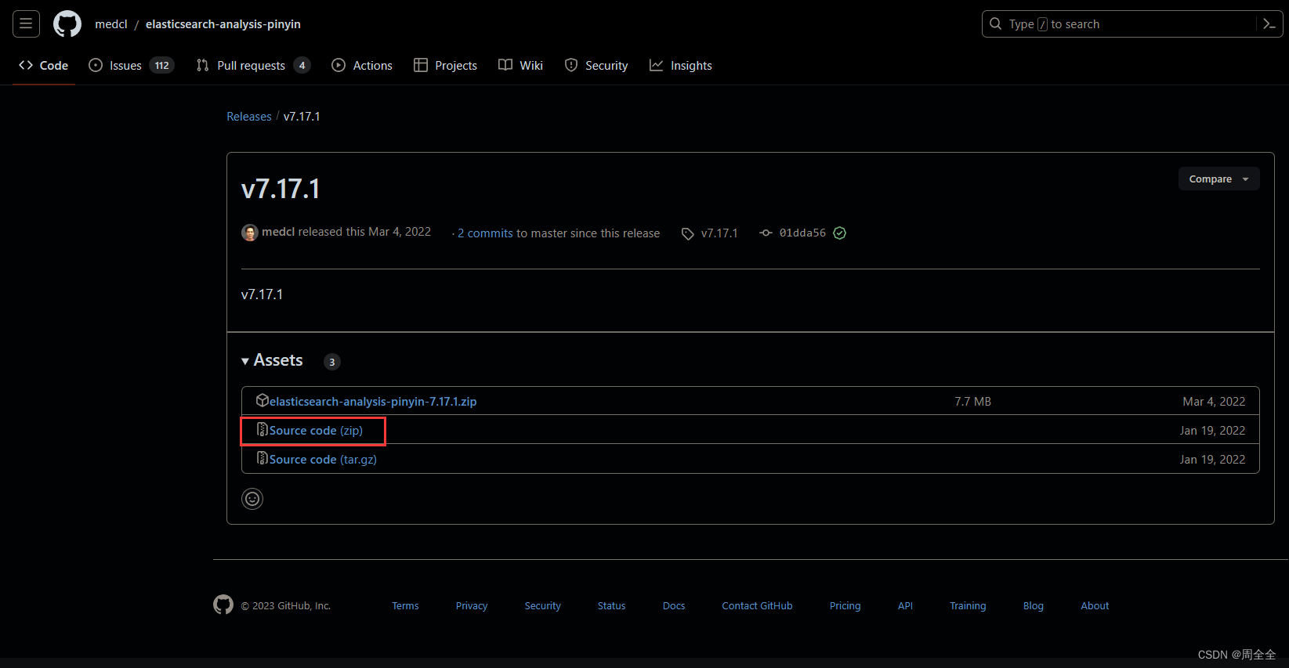Click the 7.7 MB file size text
The image size is (1289, 668).
[x=972, y=402]
